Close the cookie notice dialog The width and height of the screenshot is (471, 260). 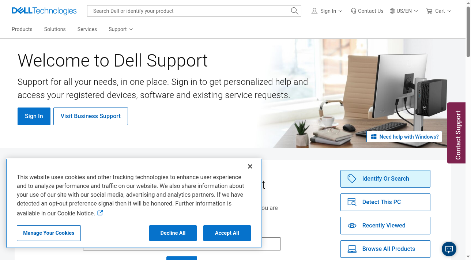click(x=250, y=166)
